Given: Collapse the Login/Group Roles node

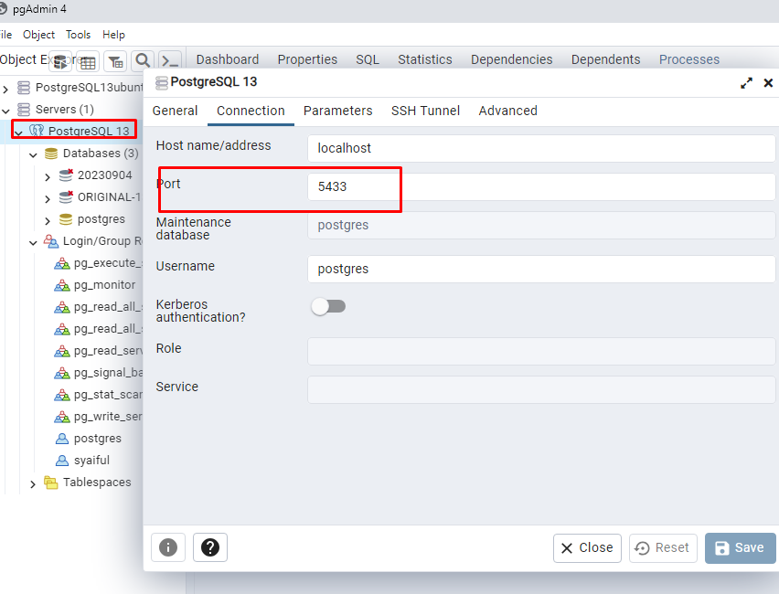Looking at the screenshot, I should [33, 242].
